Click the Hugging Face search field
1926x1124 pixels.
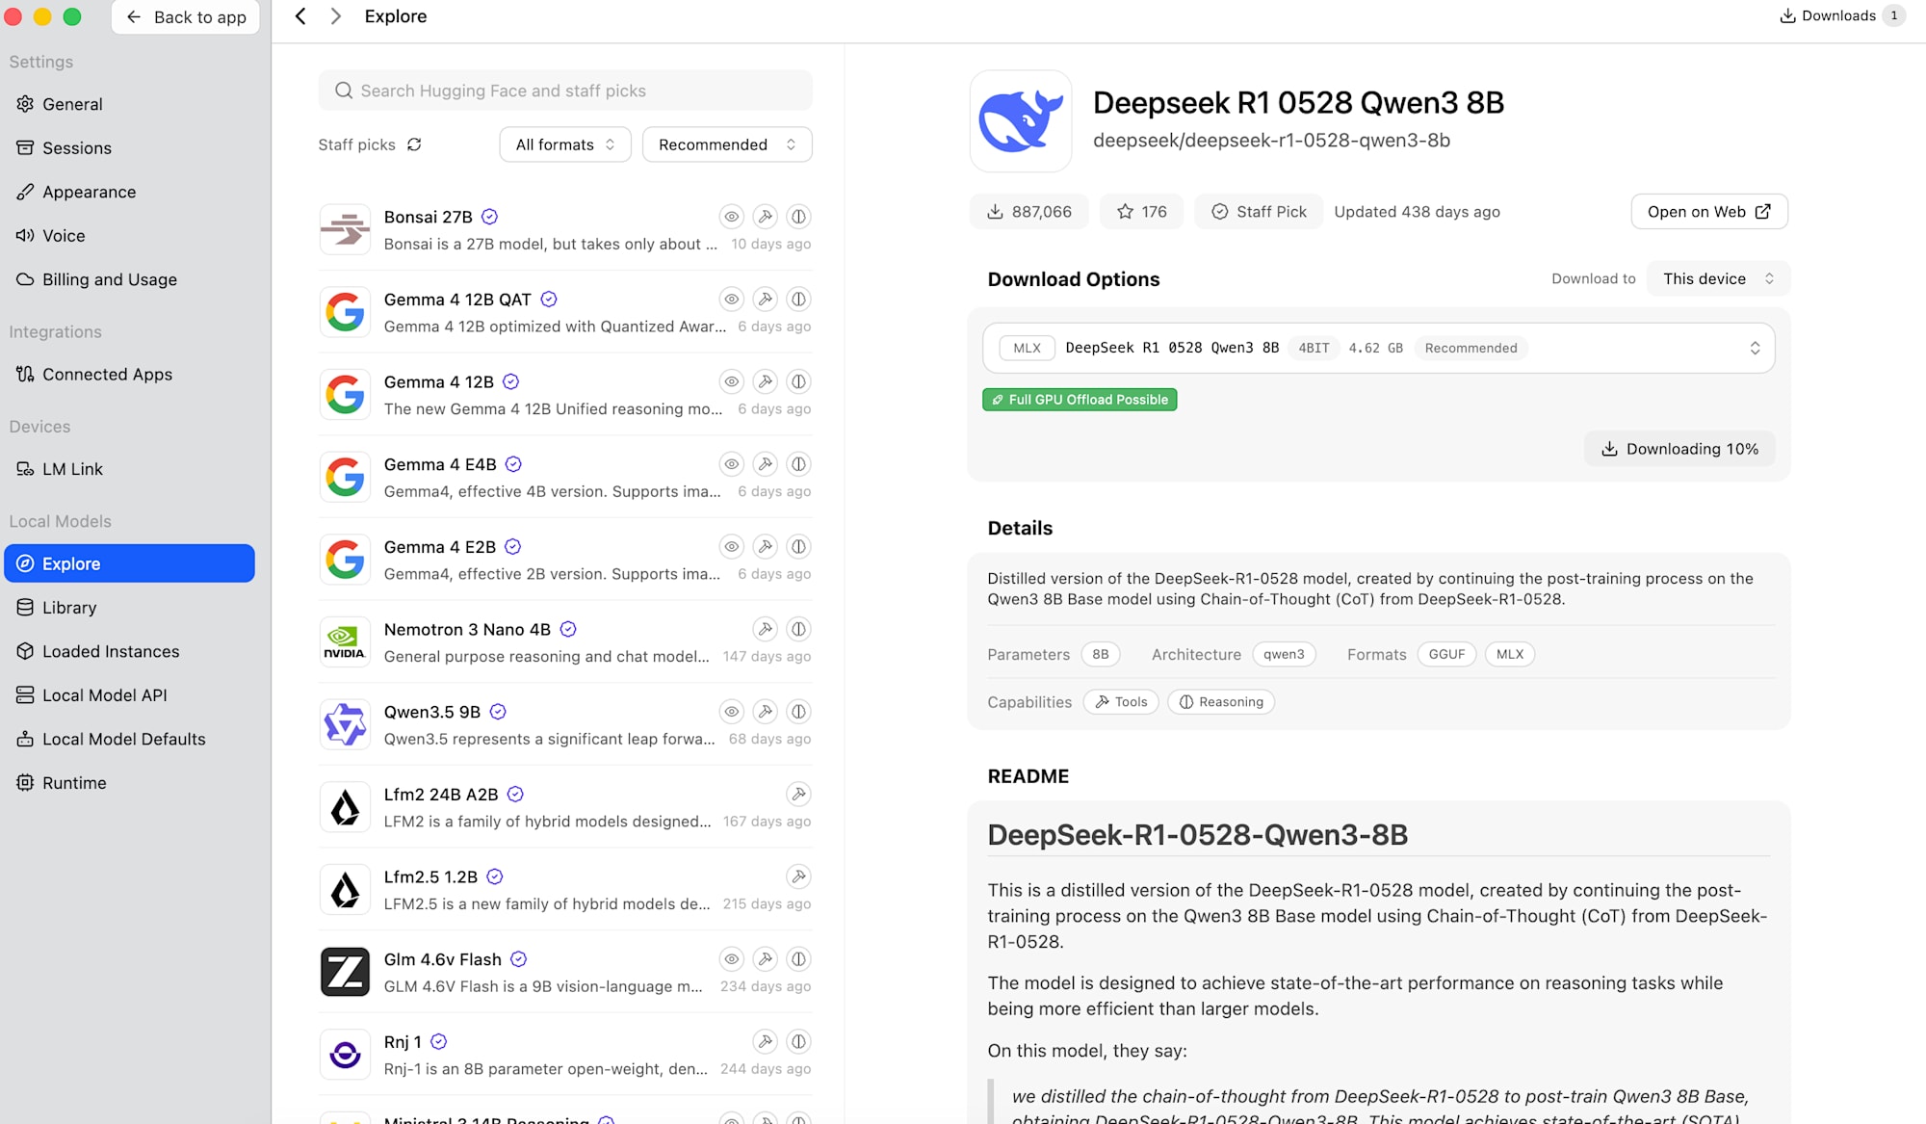[x=565, y=91]
